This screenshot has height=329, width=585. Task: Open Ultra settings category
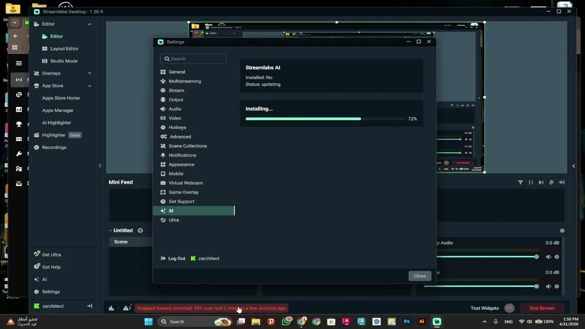[193, 220]
